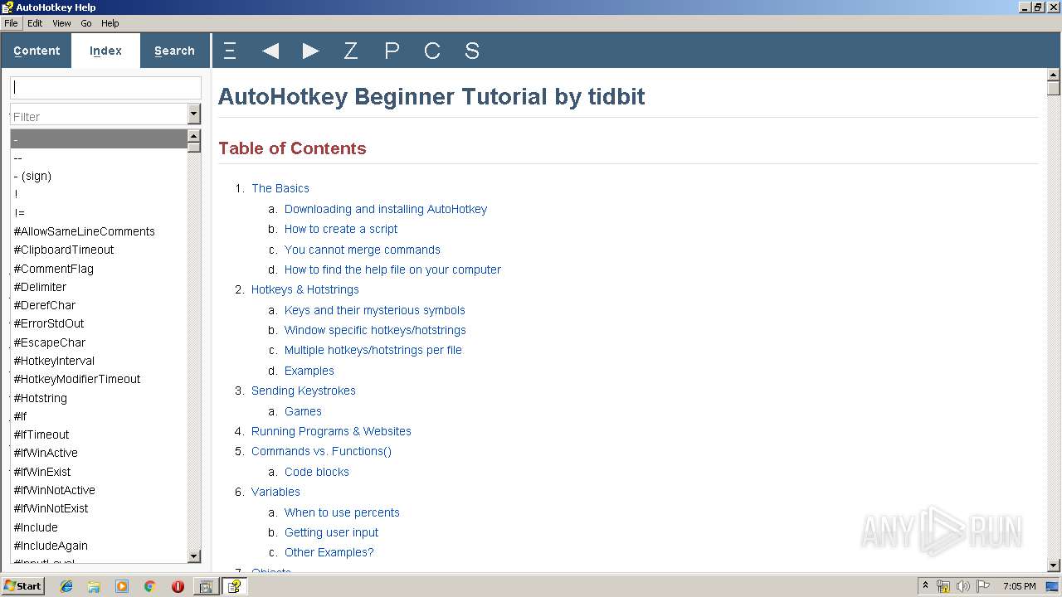Image resolution: width=1062 pixels, height=597 pixels.
Task: Open the Action Center flag icon
Action: click(983, 586)
